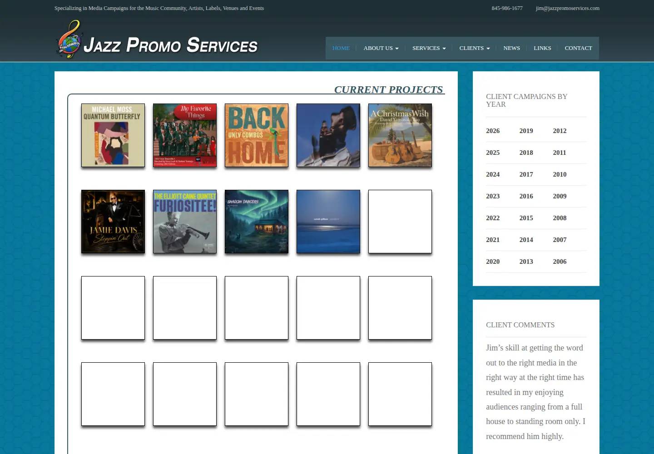View 2008 client campaigns
This screenshot has height=454, width=654.
coord(560,218)
